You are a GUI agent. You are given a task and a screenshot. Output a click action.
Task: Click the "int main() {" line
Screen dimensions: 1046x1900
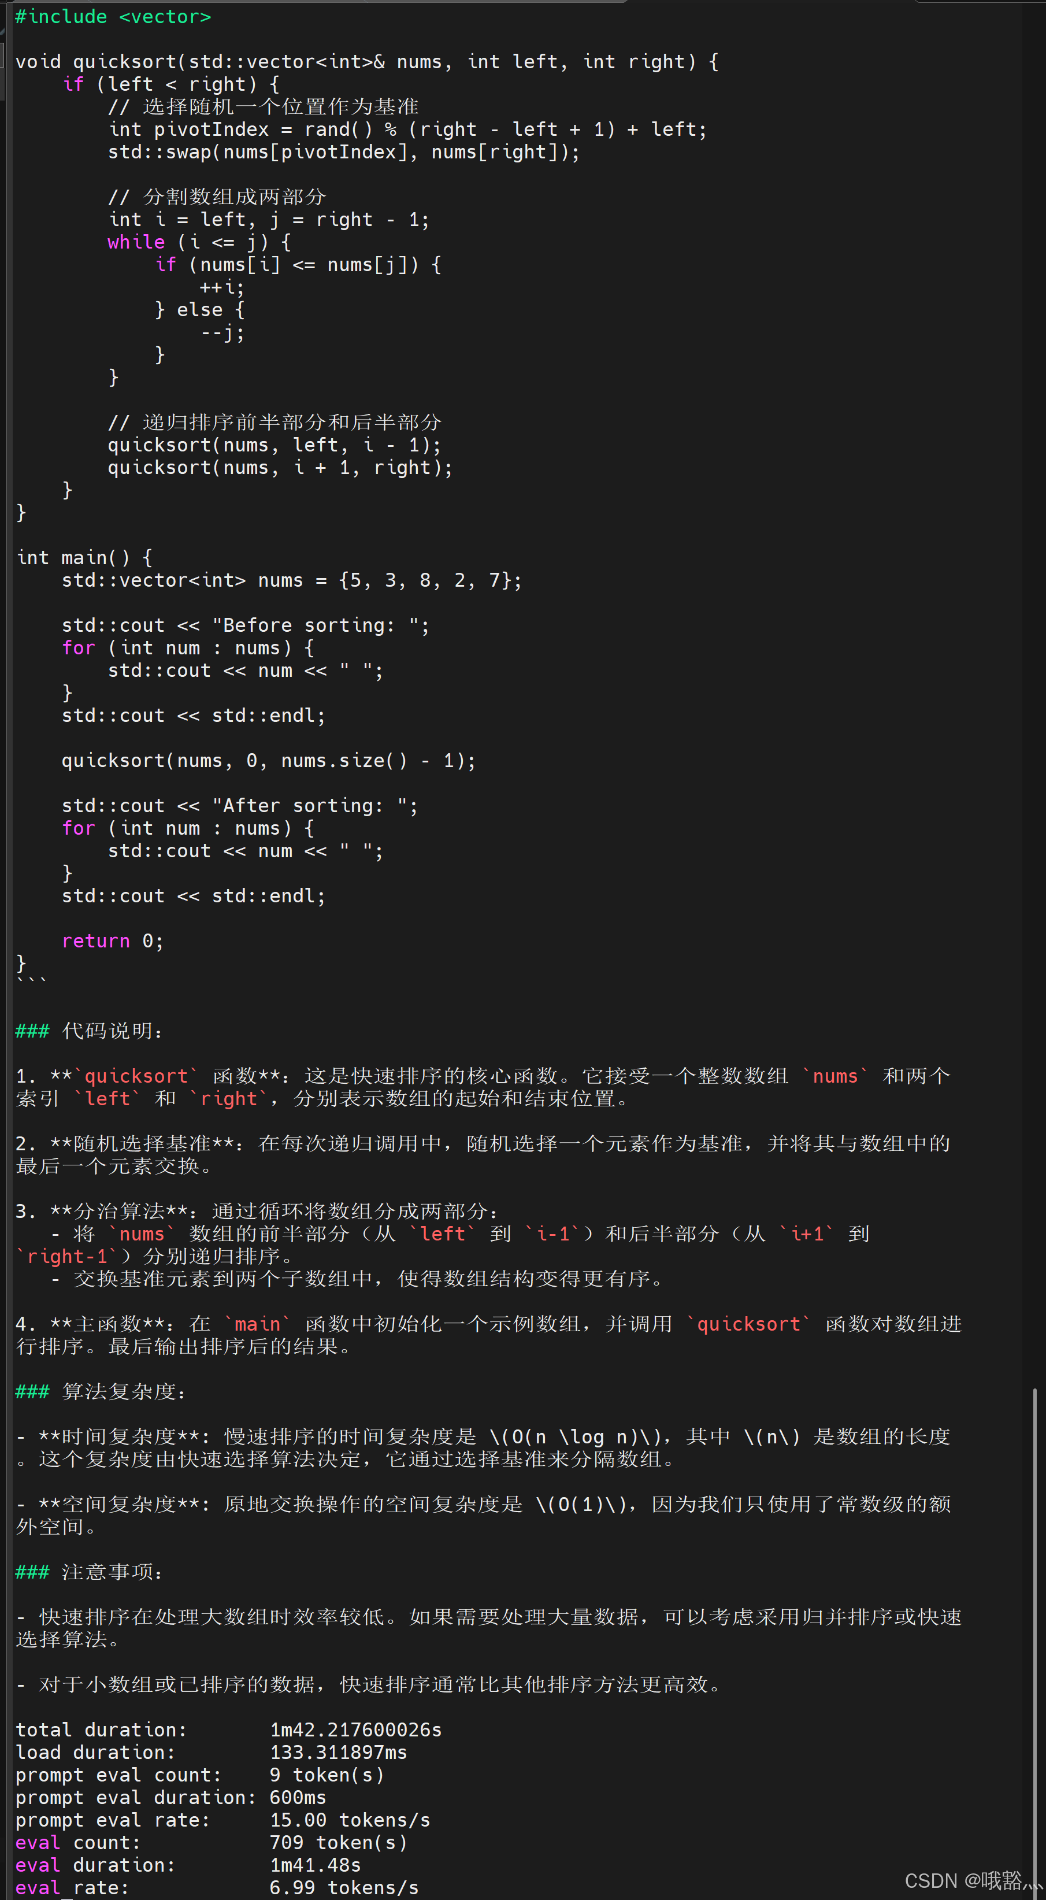[84, 558]
